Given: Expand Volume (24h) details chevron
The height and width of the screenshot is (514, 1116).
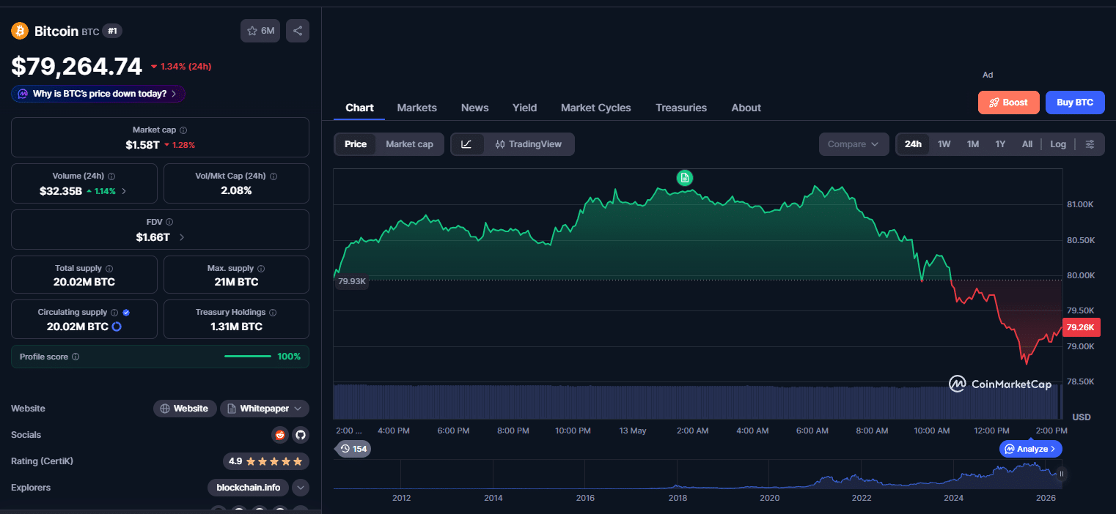Looking at the screenshot, I should 124,191.
